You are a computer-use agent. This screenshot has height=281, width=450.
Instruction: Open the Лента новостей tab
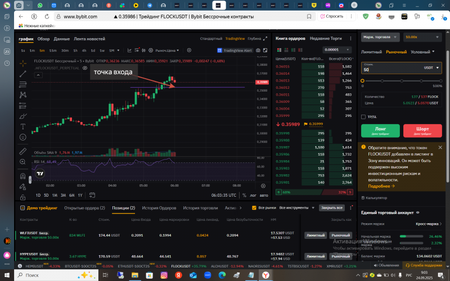[89, 39]
